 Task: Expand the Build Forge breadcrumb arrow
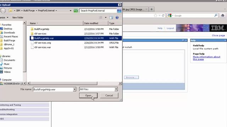(36, 11)
